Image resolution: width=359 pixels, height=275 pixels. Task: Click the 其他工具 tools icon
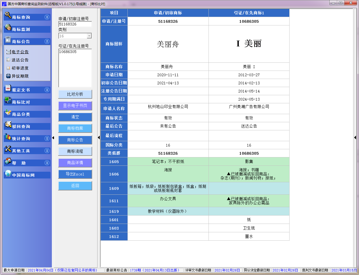[x=8, y=149]
